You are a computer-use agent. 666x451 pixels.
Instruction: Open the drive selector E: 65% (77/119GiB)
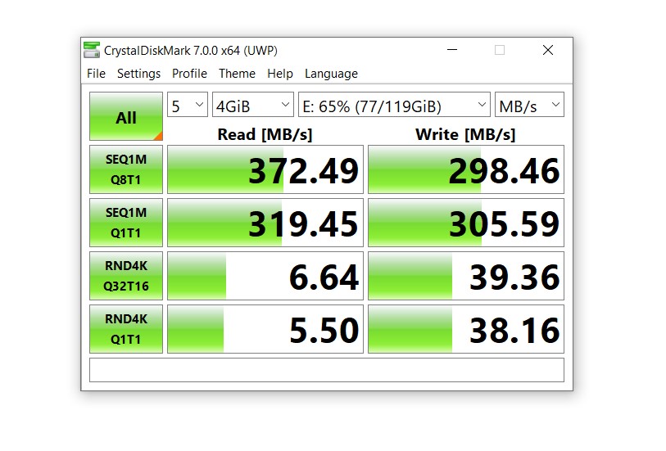394,105
